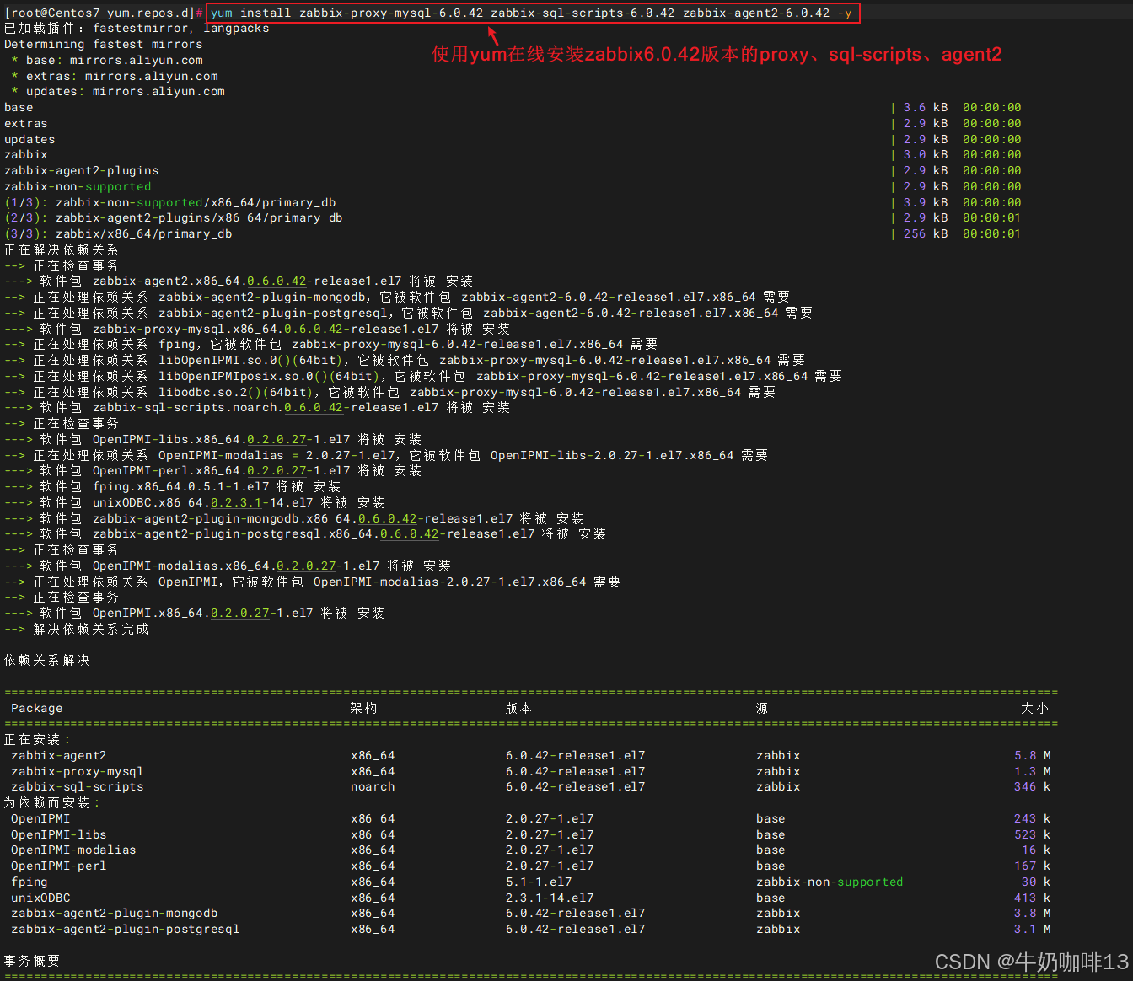
Task: Click the '解决依赖关系完成' line
Action: tap(76, 630)
